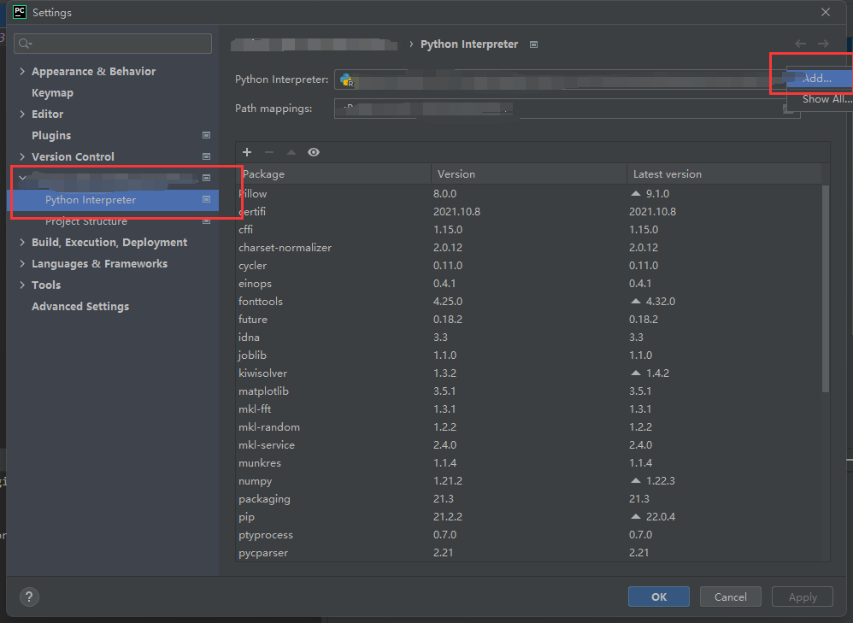This screenshot has width=853, height=623.
Task: Click the project-level icon beside Plugins
Action: coord(206,135)
